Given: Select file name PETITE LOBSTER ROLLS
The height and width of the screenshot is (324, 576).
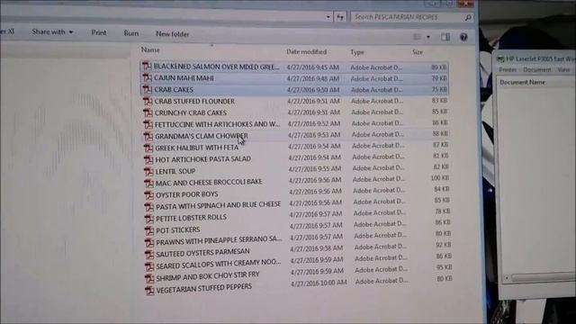Looking at the screenshot, I should pyautogui.click(x=191, y=218).
